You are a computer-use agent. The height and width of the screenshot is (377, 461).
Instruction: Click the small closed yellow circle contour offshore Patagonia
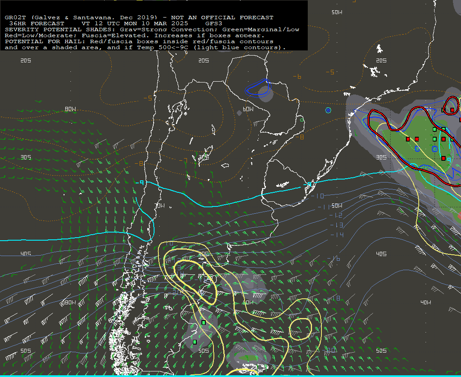pos(300,329)
